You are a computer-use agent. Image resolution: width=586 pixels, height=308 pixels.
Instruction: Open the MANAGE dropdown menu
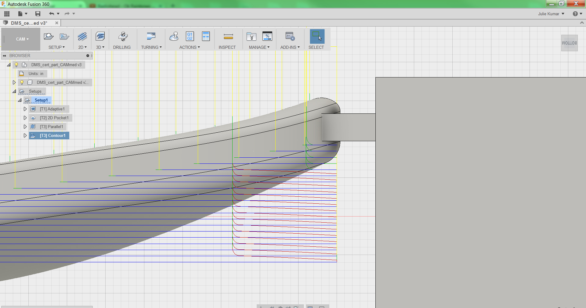pyautogui.click(x=259, y=47)
